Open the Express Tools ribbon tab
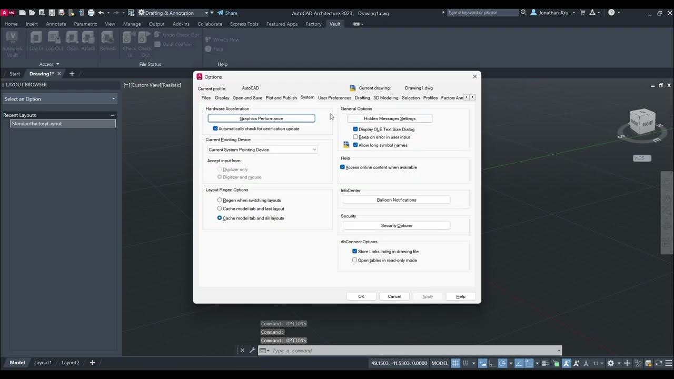 (244, 24)
